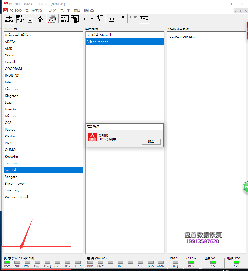The width and height of the screenshot is (248, 271).
Task: Open the 窗口 menu
Action: tap(77, 11)
